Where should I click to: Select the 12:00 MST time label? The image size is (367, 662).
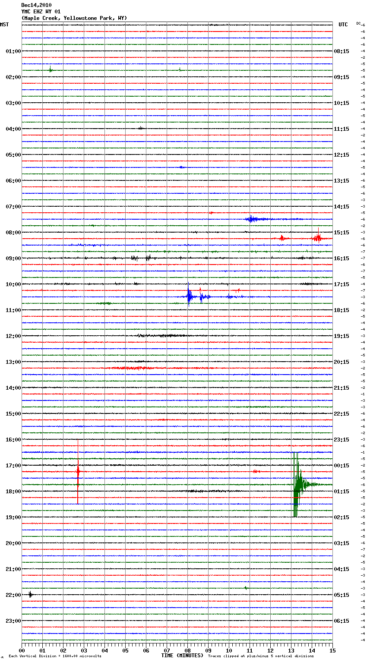13,336
